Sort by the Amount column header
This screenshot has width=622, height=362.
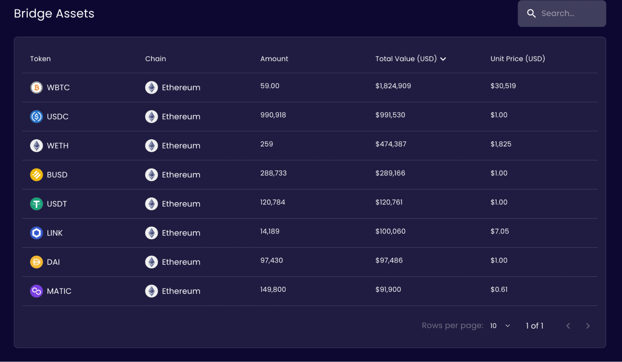pyautogui.click(x=274, y=59)
